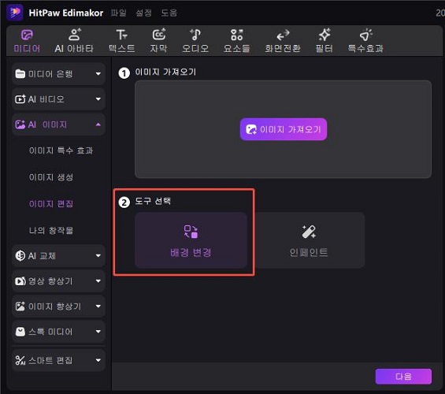Open the 요소들 elements tool
This screenshot has height=394, width=445.
coord(237,41)
